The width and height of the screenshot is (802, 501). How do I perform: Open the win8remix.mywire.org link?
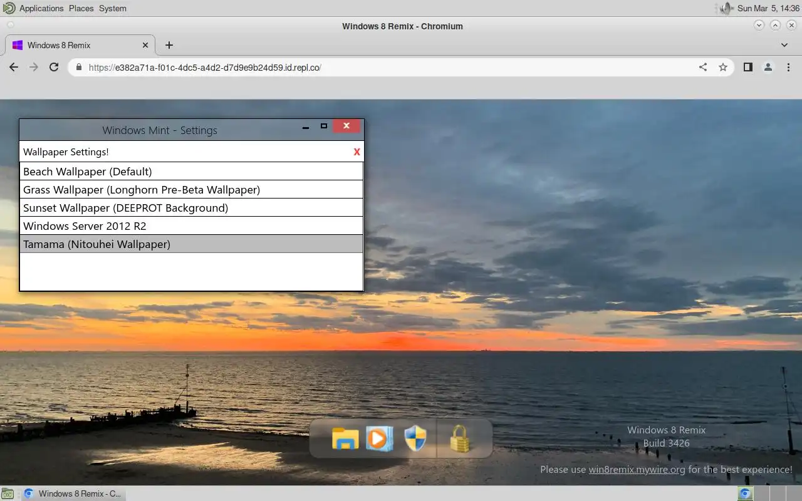[x=637, y=469]
